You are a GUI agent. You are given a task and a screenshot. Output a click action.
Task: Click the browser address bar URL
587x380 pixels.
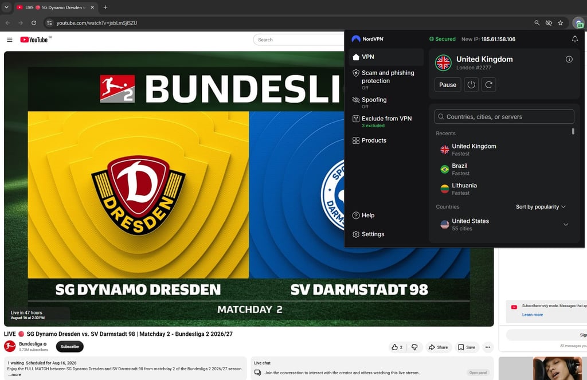coord(96,23)
